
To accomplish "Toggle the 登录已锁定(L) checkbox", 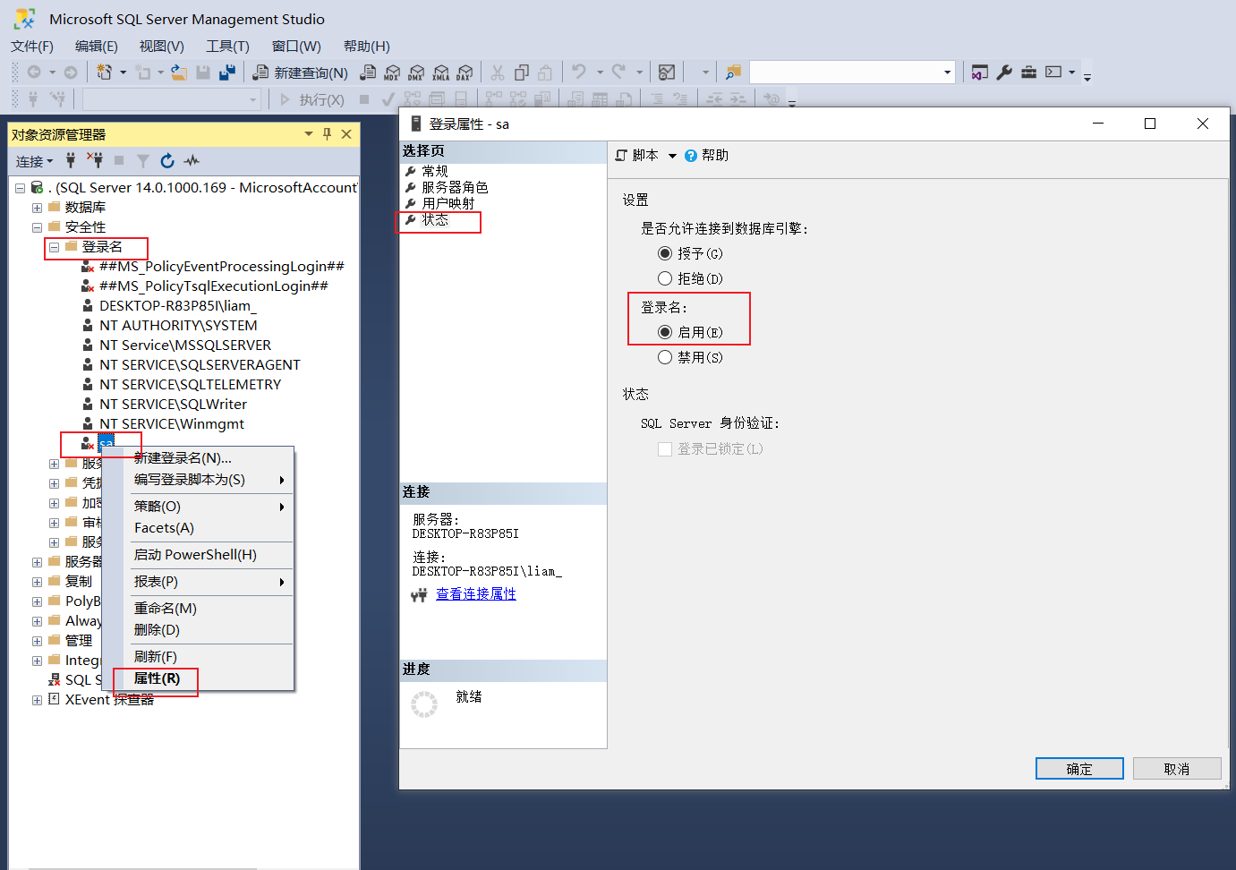I will (665, 449).
